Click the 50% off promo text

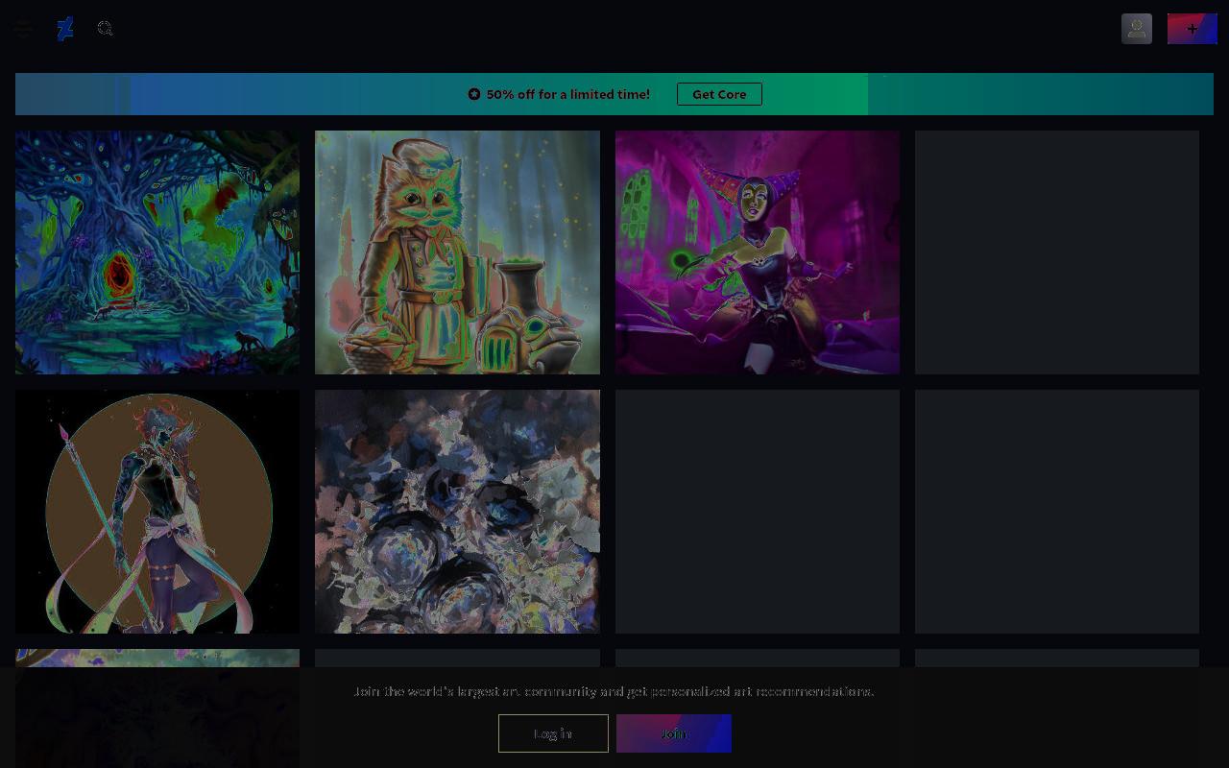coord(567,94)
